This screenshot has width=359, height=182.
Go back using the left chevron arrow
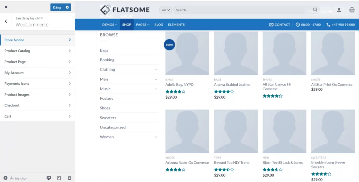click(6, 21)
